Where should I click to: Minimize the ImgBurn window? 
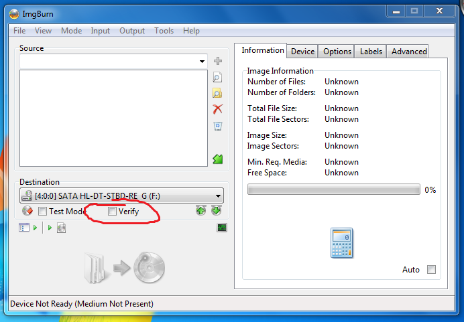tap(396, 11)
